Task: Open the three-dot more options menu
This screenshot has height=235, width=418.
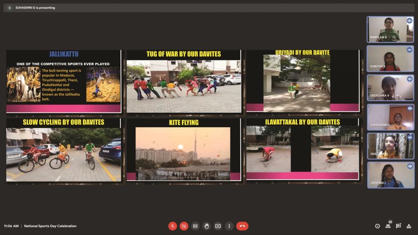Action: click(x=229, y=226)
